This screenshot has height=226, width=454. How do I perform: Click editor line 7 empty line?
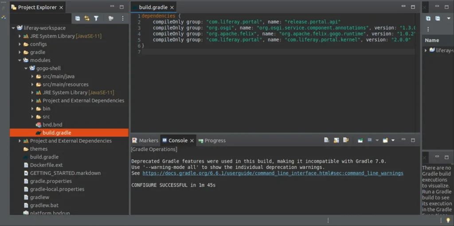point(278,52)
